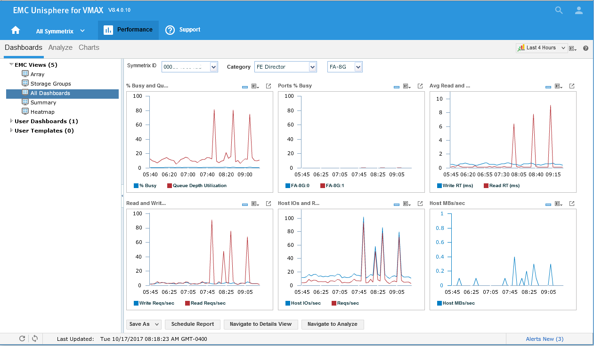The image size is (594, 346).
Task: Click the user profile icon top right
Action: click(x=578, y=10)
